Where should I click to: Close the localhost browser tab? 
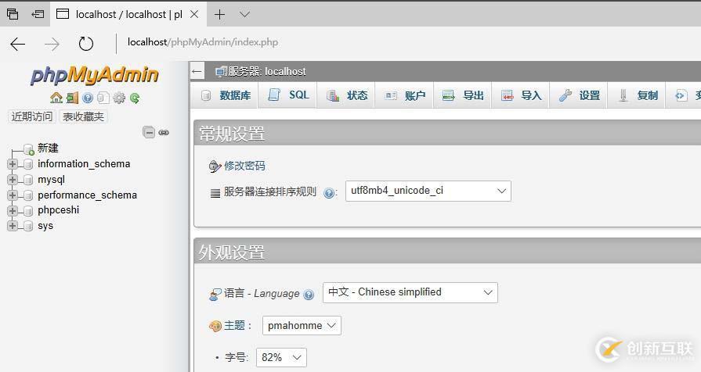point(194,14)
